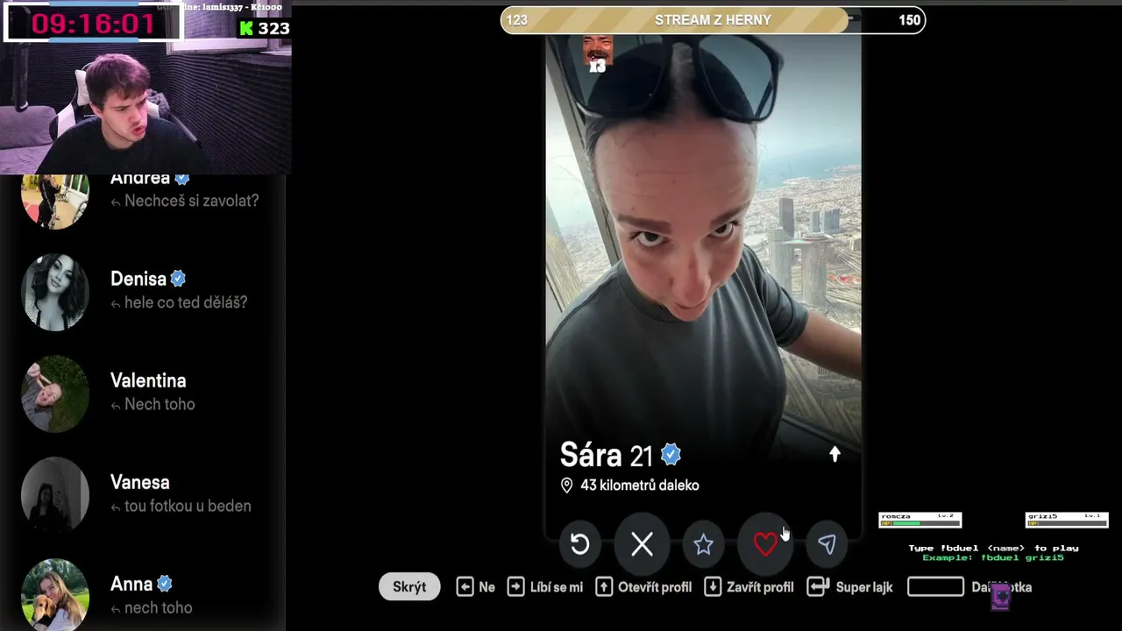Open the chat named Vanesa
The width and height of the screenshot is (1122, 631).
[143, 495]
